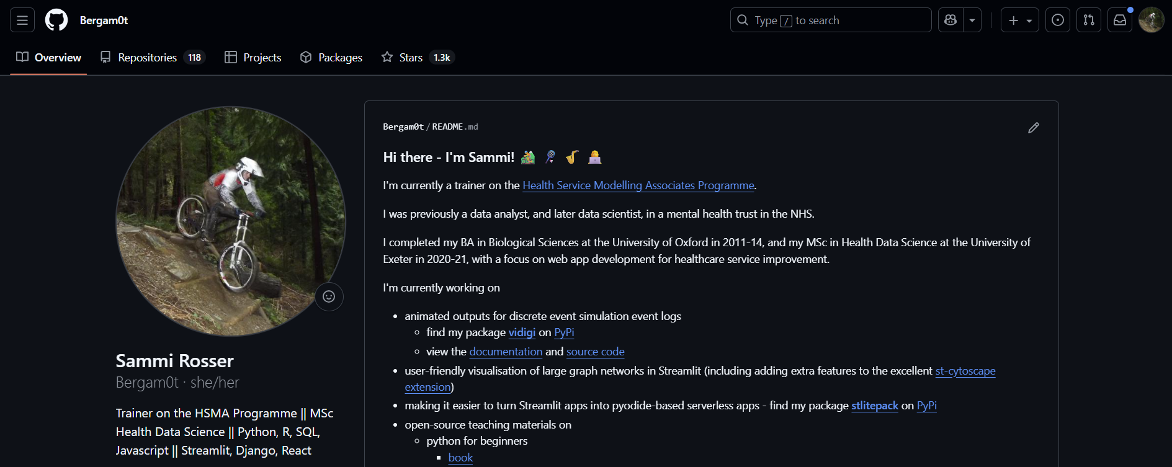1172x467 pixels.
Task: Open Health Service Modelling Associates Programme link
Action: tap(638, 185)
